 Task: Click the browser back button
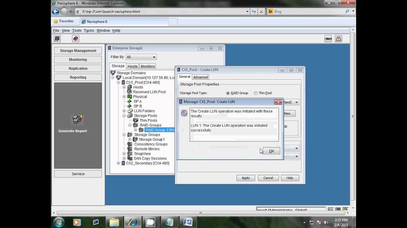56,11
